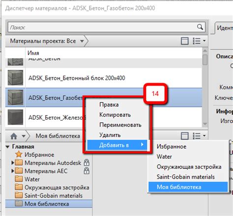Toggle the panel view icon in library bar
This screenshot has height=216, width=233.
pos(185,136)
